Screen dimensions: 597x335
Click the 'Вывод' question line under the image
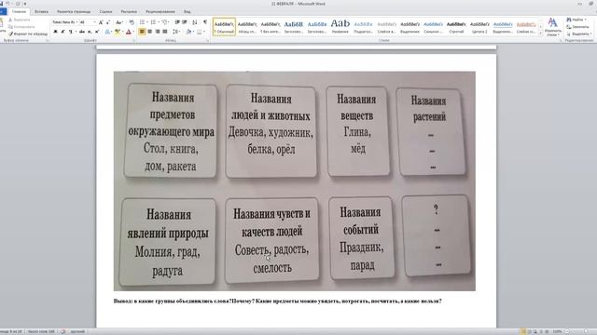[278, 301]
